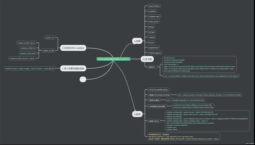The height and width of the screenshot is (145, 255).
Task: Click the 'systemctl start httpd cobblerd' node
Action: click(x=193, y=106)
